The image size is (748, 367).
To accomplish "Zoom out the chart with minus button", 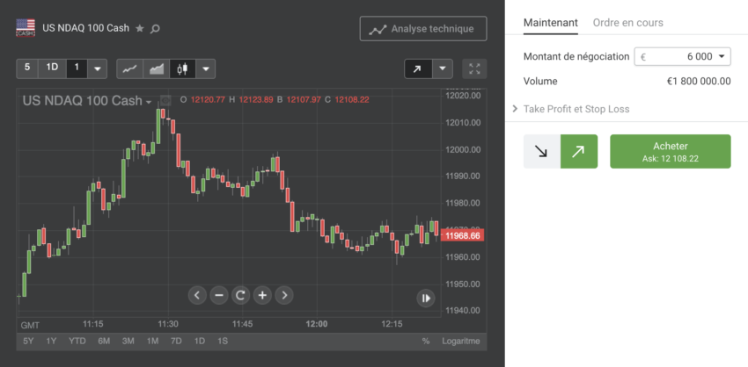I will coord(219,295).
